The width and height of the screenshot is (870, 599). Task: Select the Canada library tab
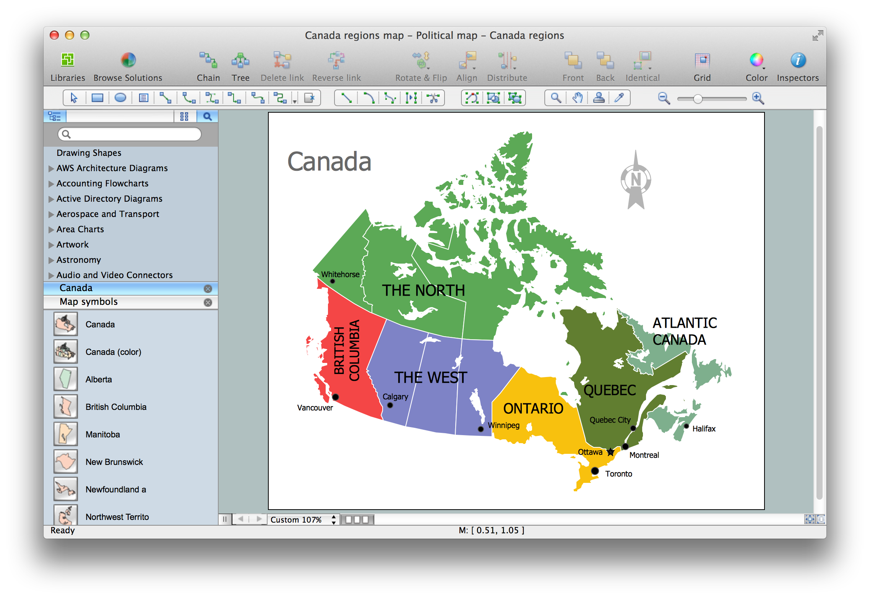[76, 288]
